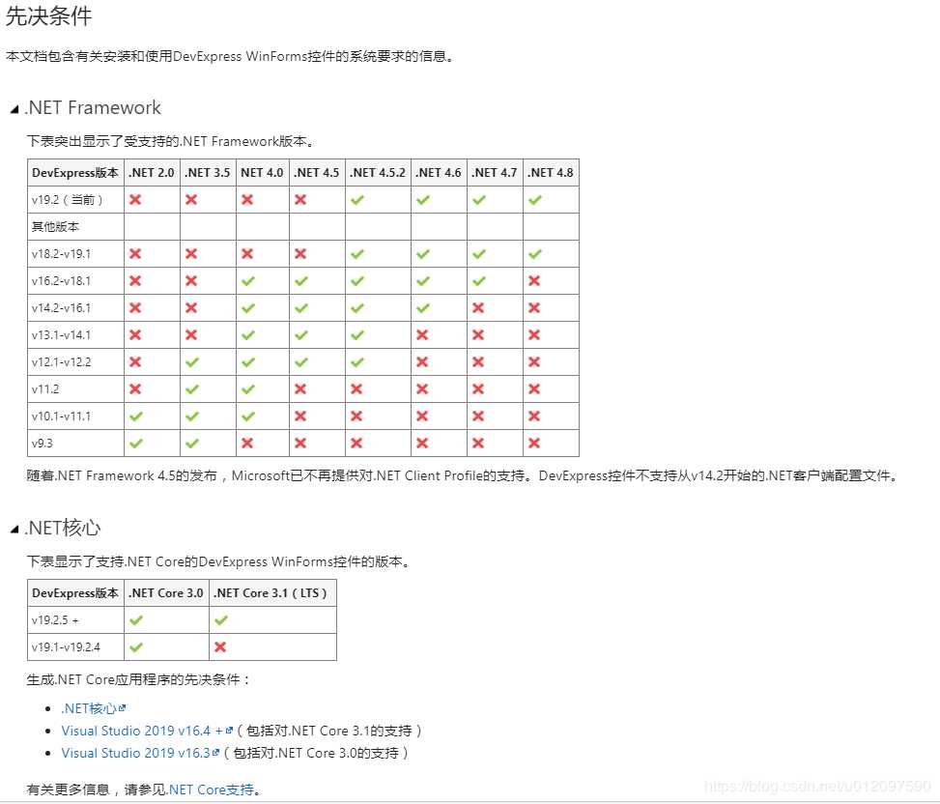
Task: Click the .NET 4.8 column header
Action: tap(551, 173)
